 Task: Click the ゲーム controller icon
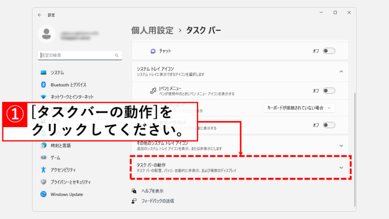(44, 158)
